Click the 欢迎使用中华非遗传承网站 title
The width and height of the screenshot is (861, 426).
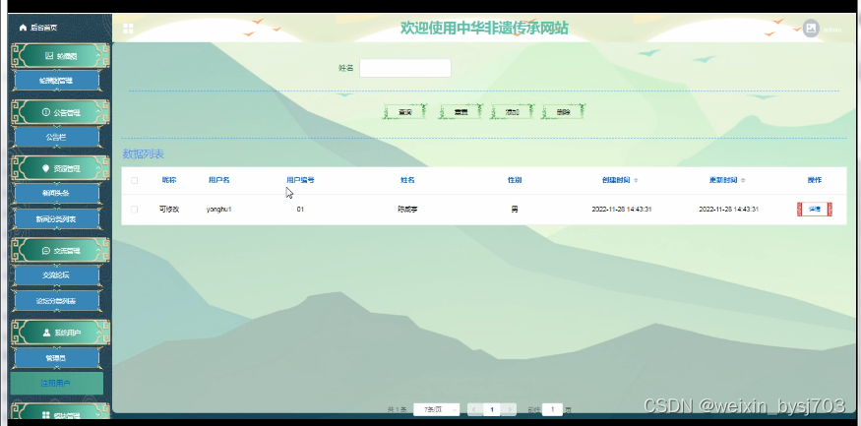484,28
